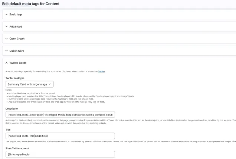
Task: Expand the Open Graph section title
Action: pos(17,39)
